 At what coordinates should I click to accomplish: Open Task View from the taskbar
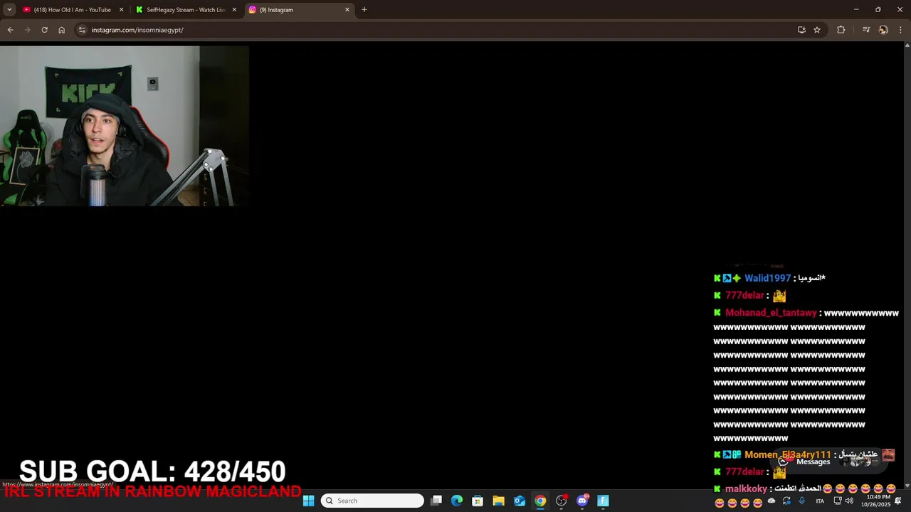pyautogui.click(x=436, y=501)
